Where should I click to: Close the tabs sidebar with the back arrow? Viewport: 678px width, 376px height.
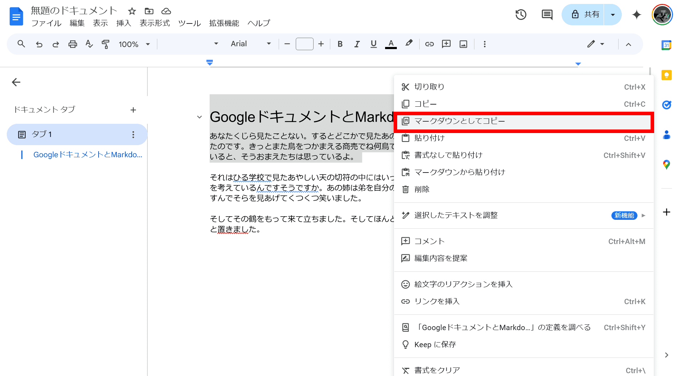tap(16, 82)
